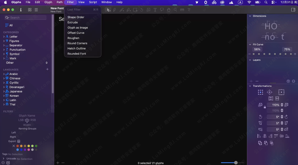Click flip vertical mirror icon
The height and width of the screenshot is (165, 298).
click(277, 98)
